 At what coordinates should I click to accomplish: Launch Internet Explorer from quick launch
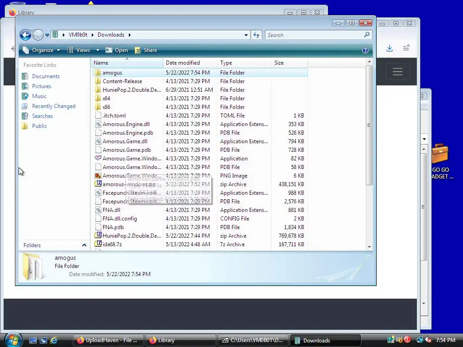pyautogui.click(x=54, y=340)
